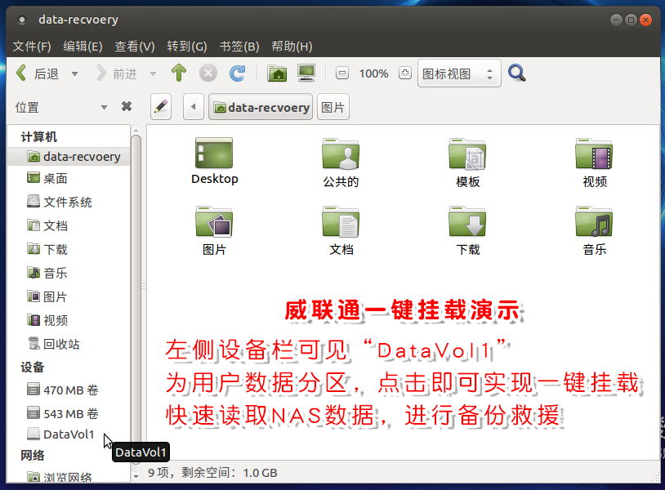Go up one folder with green arrow
The image size is (665, 490).
pyautogui.click(x=179, y=73)
